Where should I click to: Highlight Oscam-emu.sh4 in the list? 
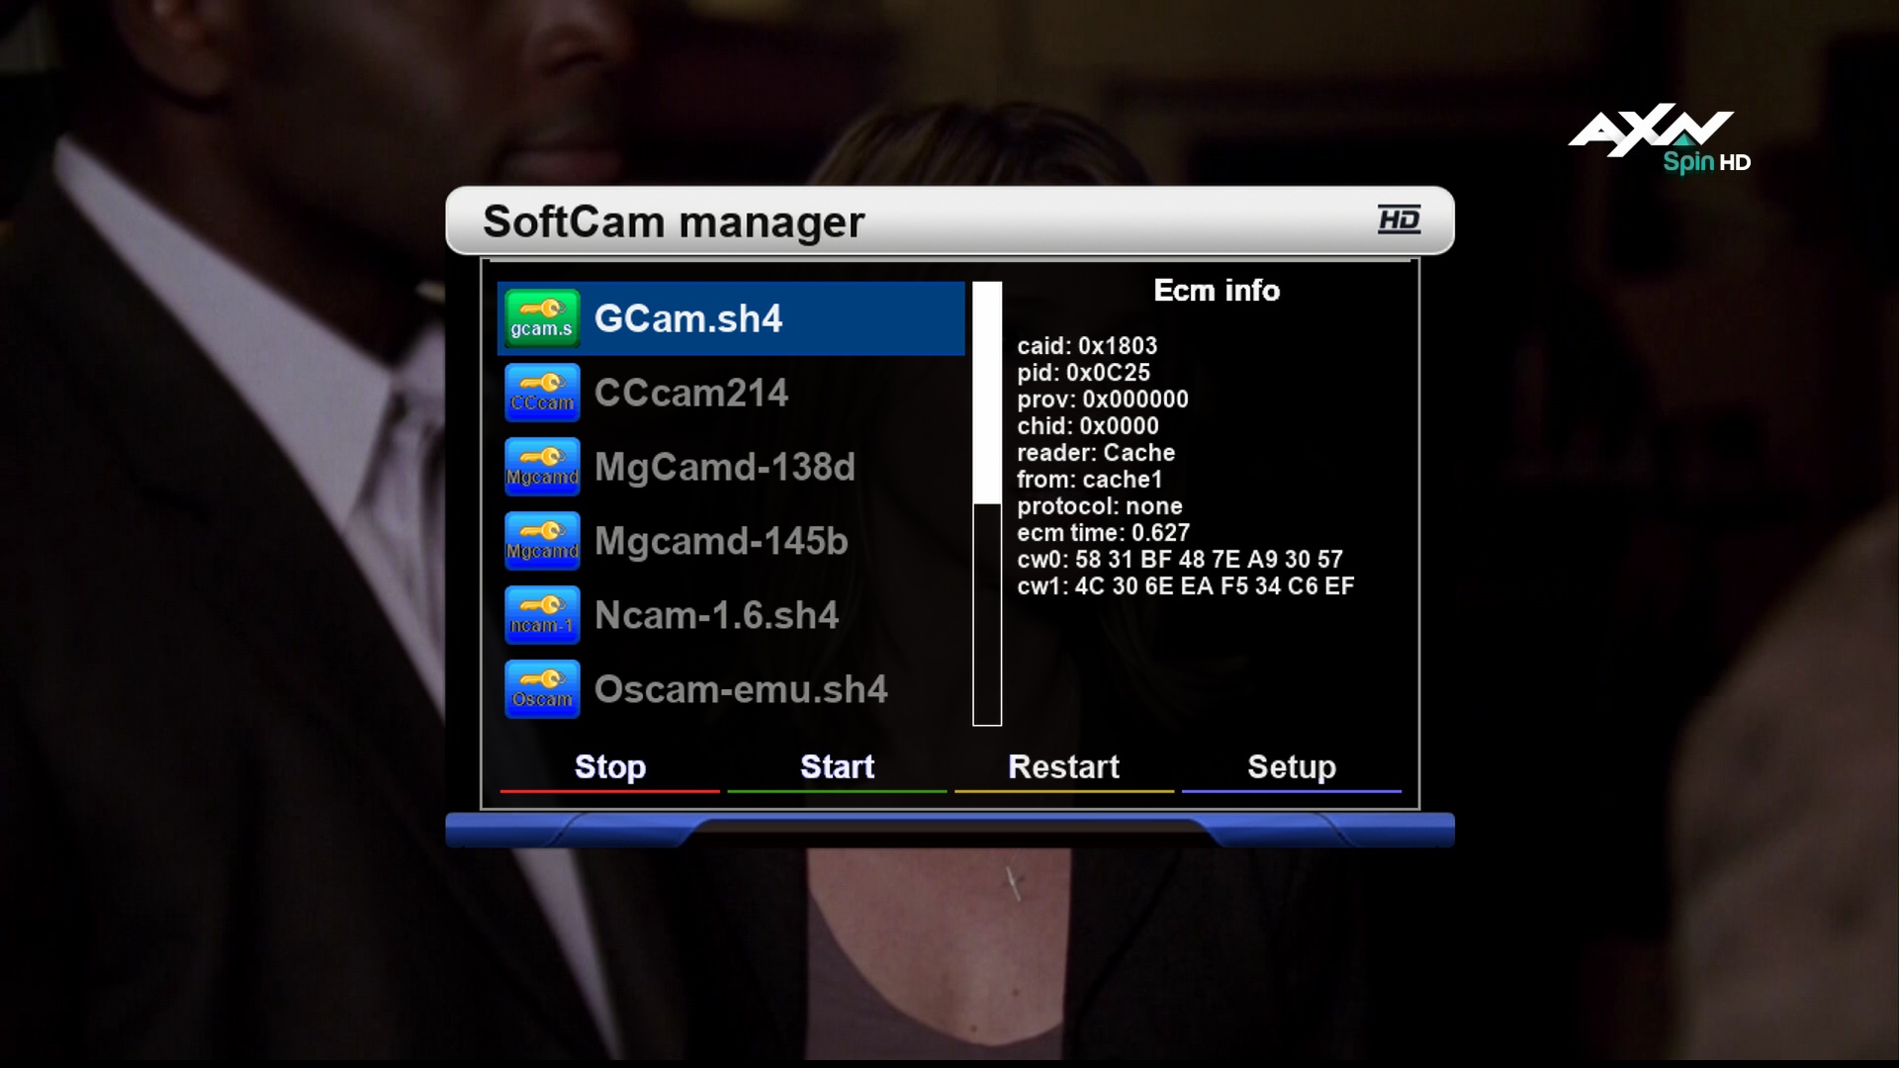tap(731, 689)
